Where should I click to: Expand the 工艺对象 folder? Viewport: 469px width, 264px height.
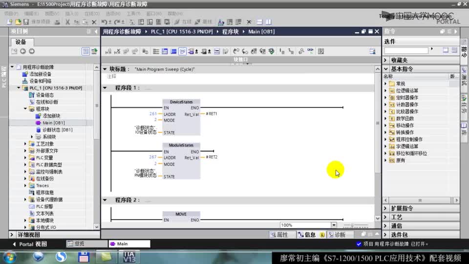(x=25, y=144)
